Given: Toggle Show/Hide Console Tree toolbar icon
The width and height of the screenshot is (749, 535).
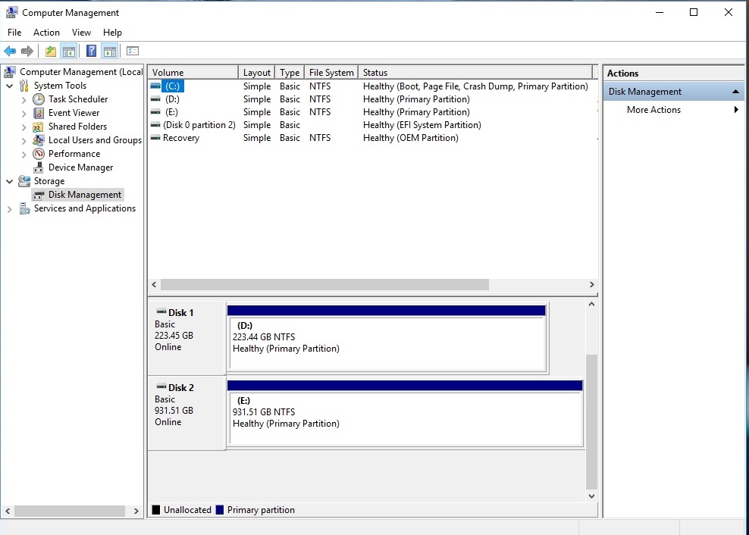Looking at the screenshot, I should click(69, 51).
